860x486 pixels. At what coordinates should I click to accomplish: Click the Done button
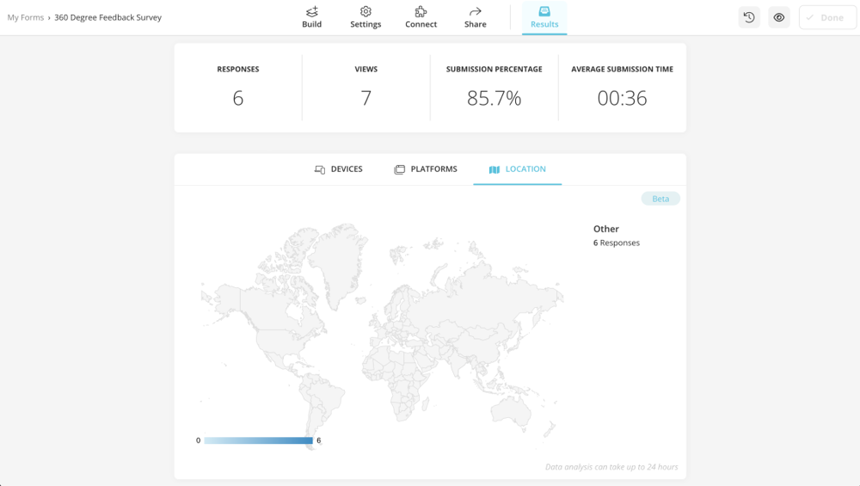pyautogui.click(x=827, y=17)
